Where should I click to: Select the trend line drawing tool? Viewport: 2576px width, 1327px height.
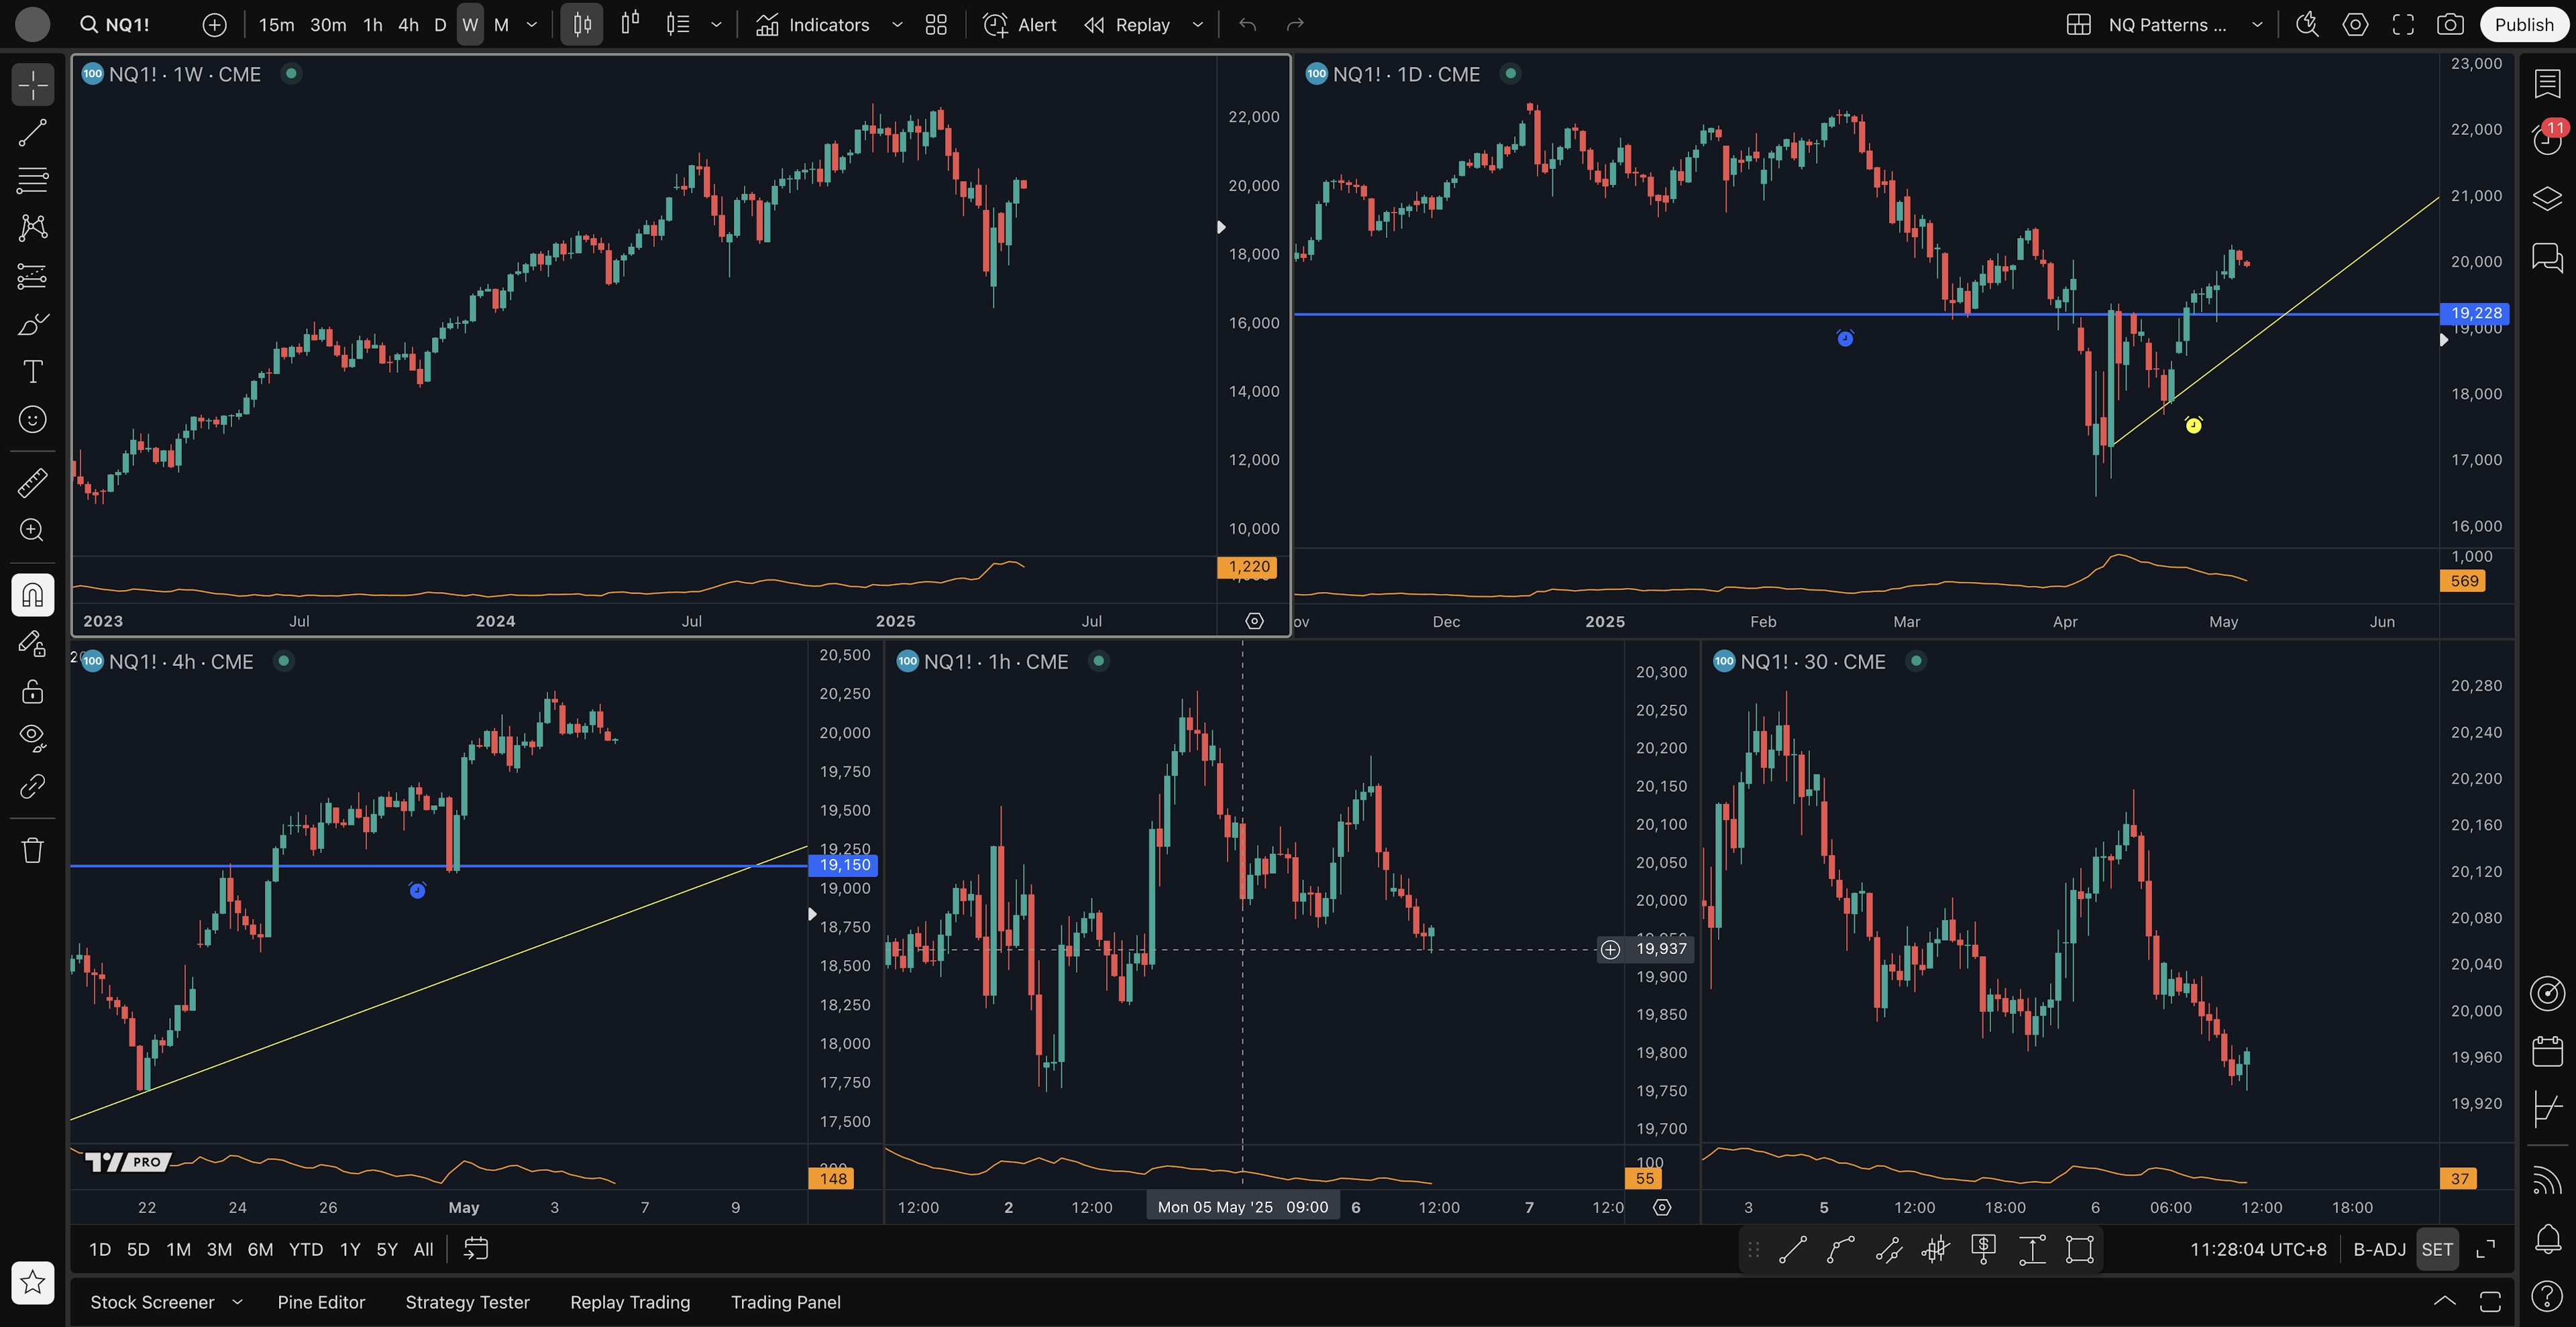click(x=32, y=133)
